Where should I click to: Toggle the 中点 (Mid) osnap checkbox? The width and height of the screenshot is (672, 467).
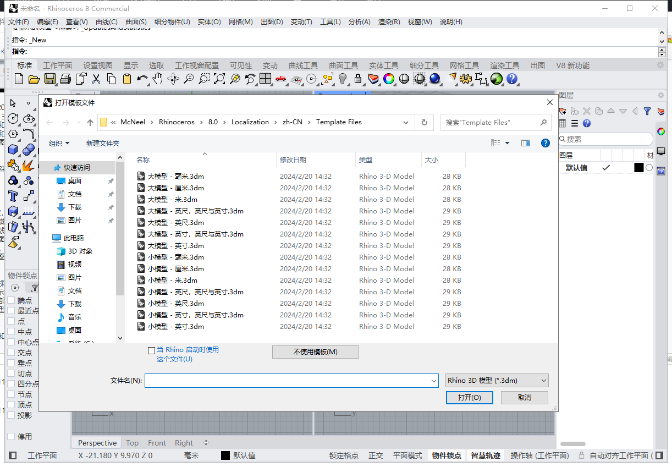coord(10,332)
